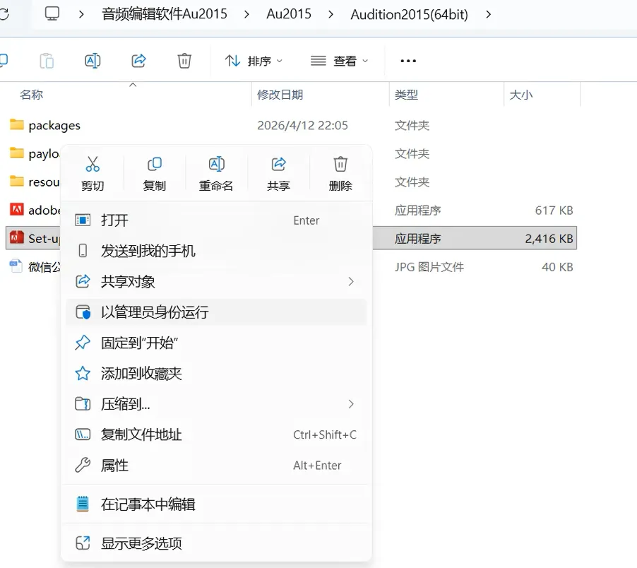637x568 pixels.
Task: Sort by the 修改日期 column header
Action: (280, 95)
